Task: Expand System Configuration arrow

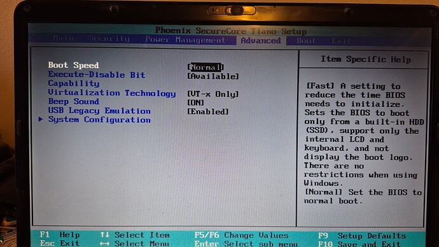Action: (41, 119)
